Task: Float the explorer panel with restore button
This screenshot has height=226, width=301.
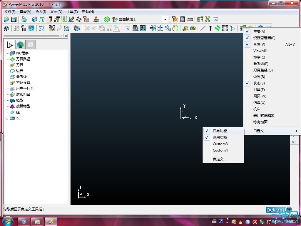Action: (62, 36)
